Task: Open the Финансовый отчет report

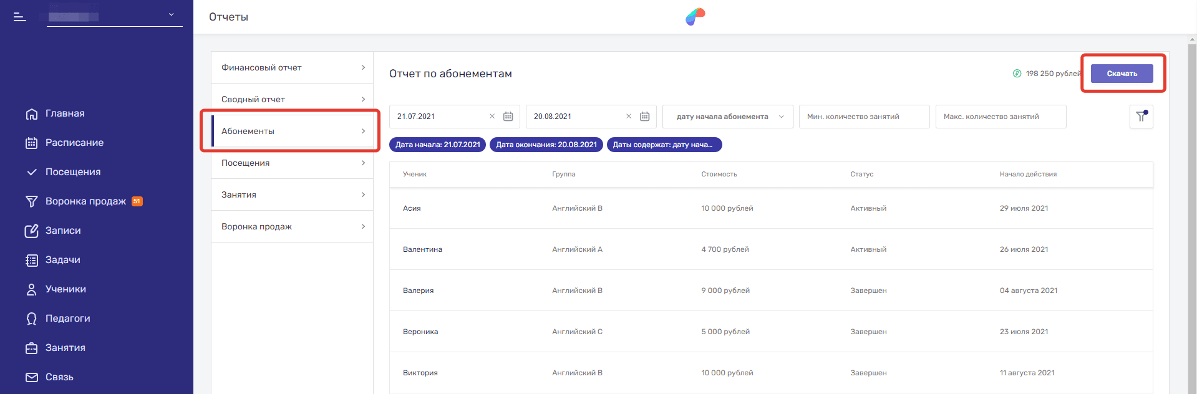Action: 292,67
